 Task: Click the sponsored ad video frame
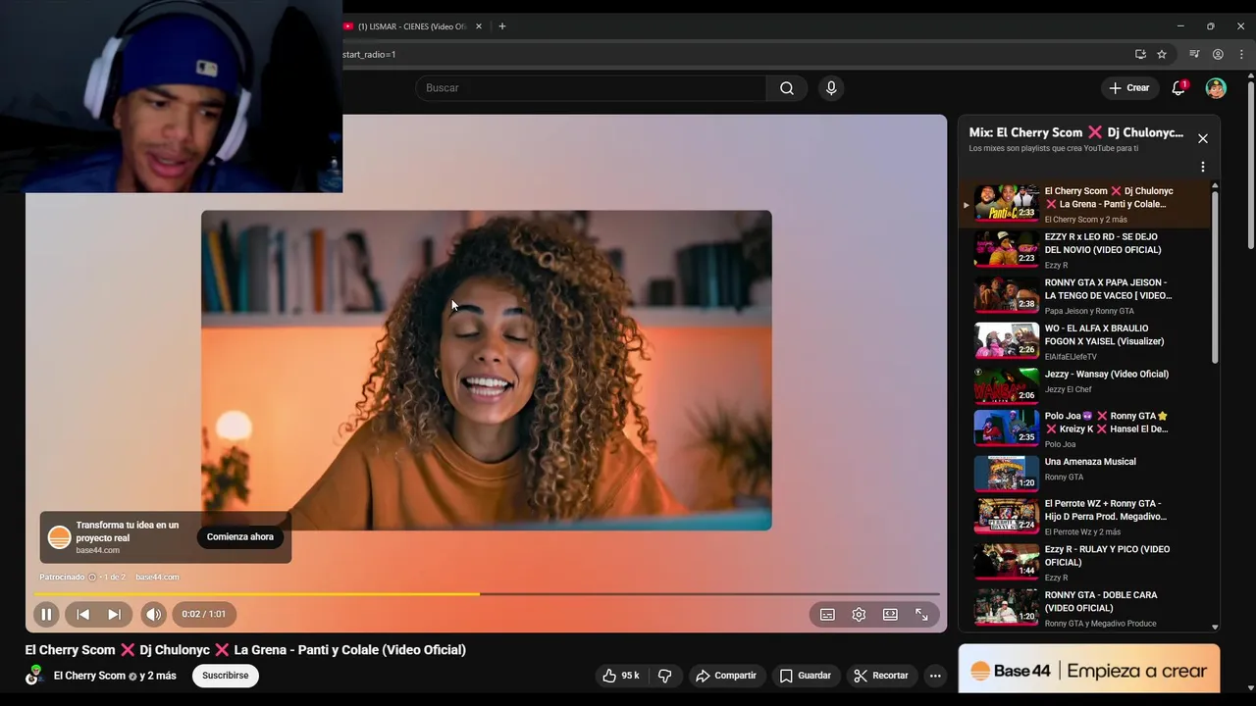click(487, 371)
